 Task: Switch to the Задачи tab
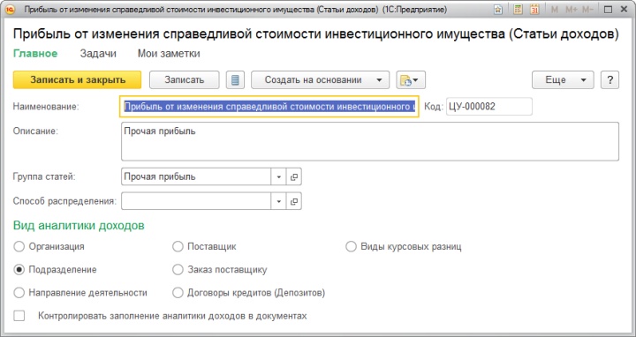tap(98, 54)
